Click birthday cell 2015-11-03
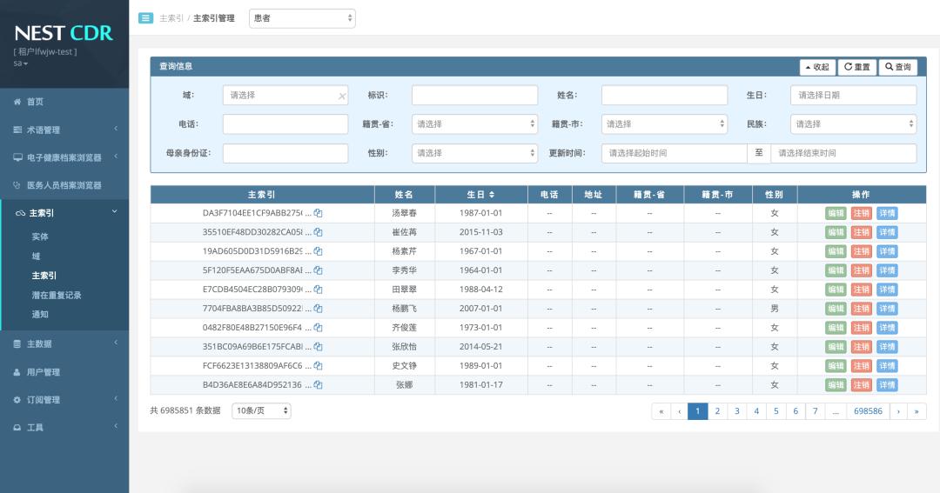The width and height of the screenshot is (940, 493). tap(480, 232)
